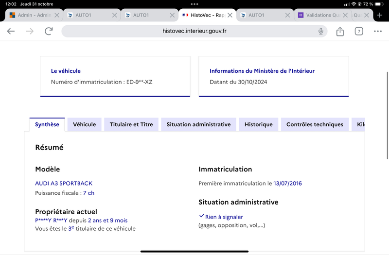Screen dimensions: 389x255
Task: Show the open tabs overview (7)
Action: click(x=359, y=31)
